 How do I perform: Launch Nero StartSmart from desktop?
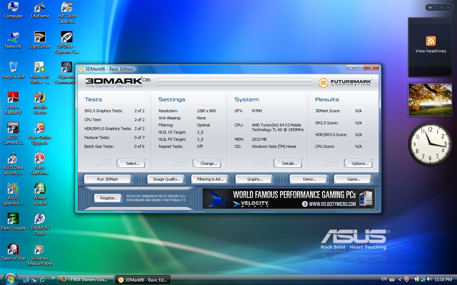coord(40,164)
